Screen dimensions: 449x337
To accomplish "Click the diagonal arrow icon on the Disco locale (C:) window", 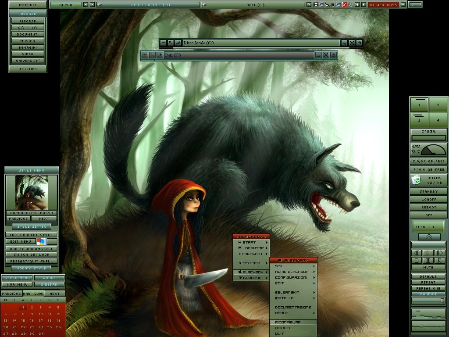I will tap(171, 43).
